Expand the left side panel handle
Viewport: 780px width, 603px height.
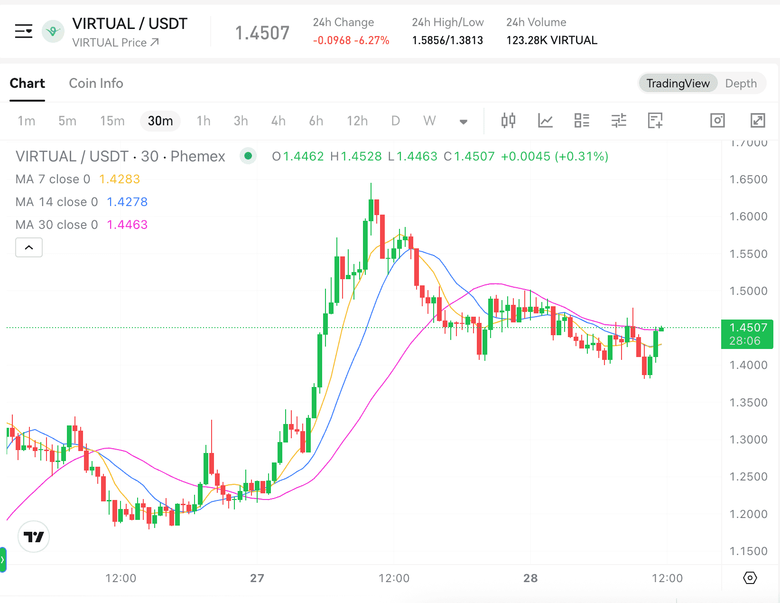point(3,560)
